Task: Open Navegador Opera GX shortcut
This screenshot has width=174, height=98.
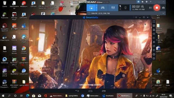Action: tap(5, 28)
